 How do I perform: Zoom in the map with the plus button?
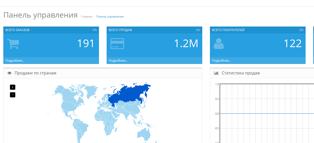click(x=12, y=87)
